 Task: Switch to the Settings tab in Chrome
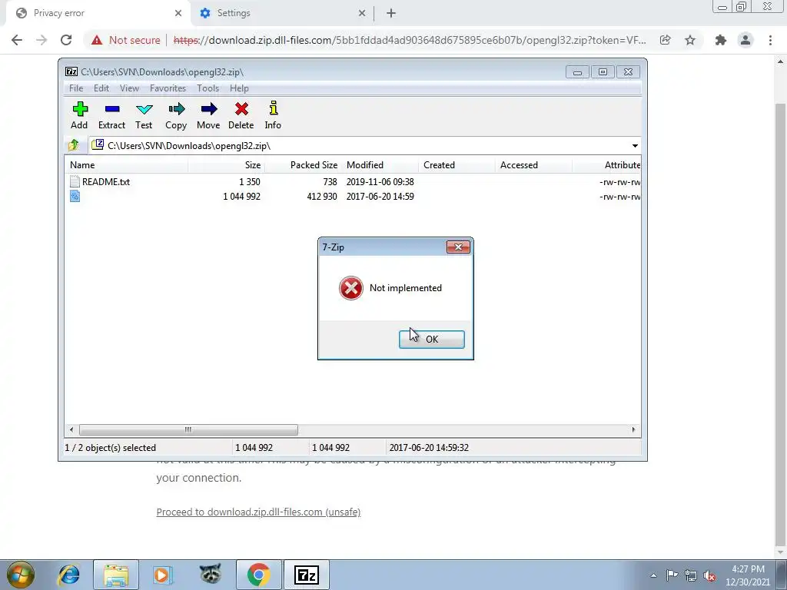tap(283, 13)
